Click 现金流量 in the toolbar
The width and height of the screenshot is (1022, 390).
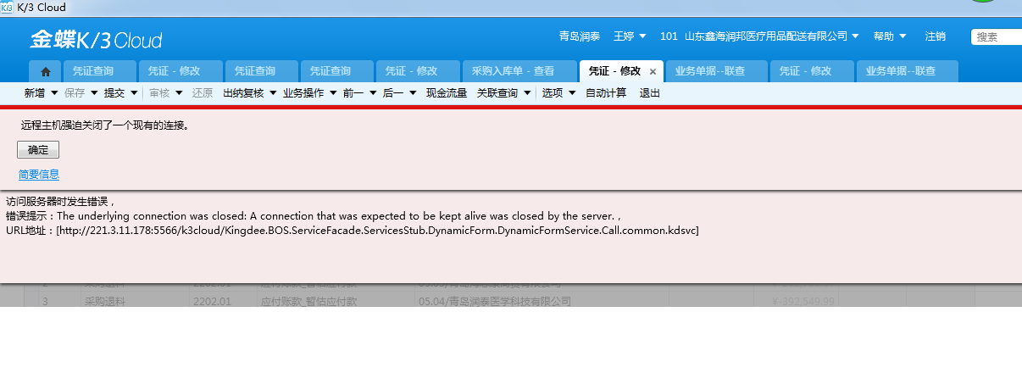[x=447, y=93]
